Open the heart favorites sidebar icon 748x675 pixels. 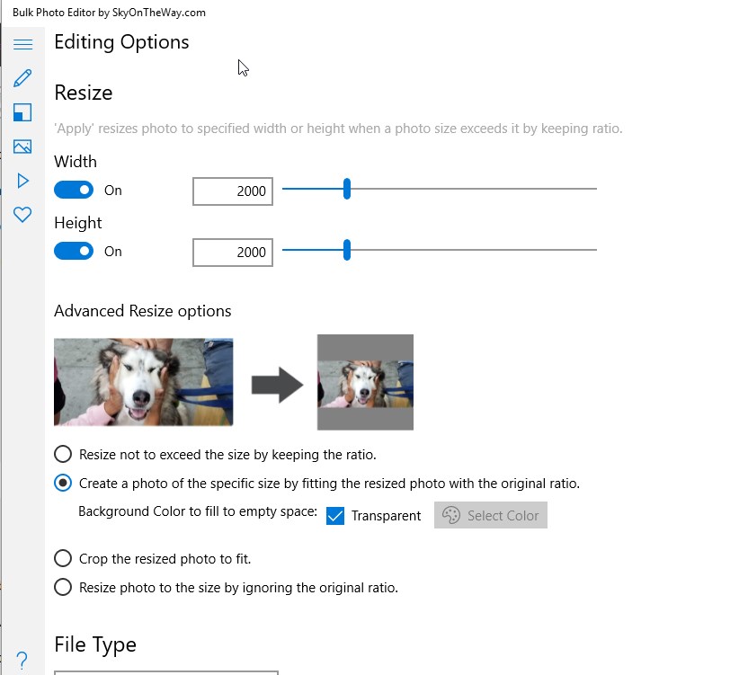click(22, 215)
